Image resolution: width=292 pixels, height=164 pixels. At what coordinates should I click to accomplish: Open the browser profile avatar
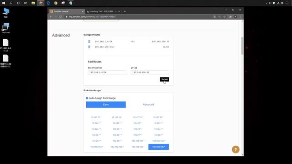[235, 17]
